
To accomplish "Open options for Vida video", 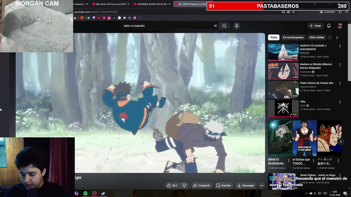I will point(340,102).
